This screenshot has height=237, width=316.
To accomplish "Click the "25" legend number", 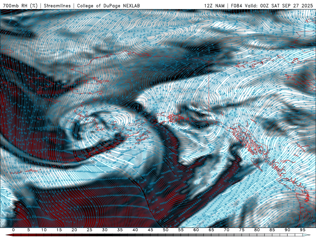I will [x=90, y=230].
